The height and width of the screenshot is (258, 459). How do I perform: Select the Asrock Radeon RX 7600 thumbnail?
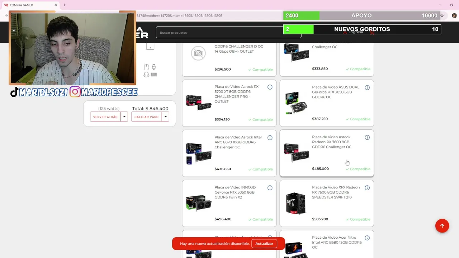click(296, 153)
